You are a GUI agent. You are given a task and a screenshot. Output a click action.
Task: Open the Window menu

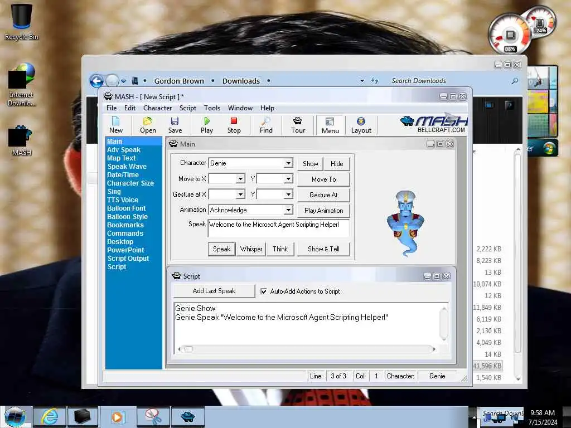coord(240,108)
